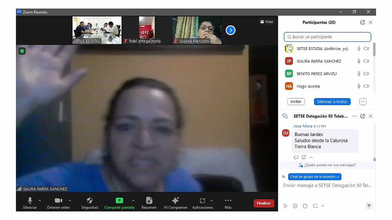Open the Resumen tool

point(149,201)
